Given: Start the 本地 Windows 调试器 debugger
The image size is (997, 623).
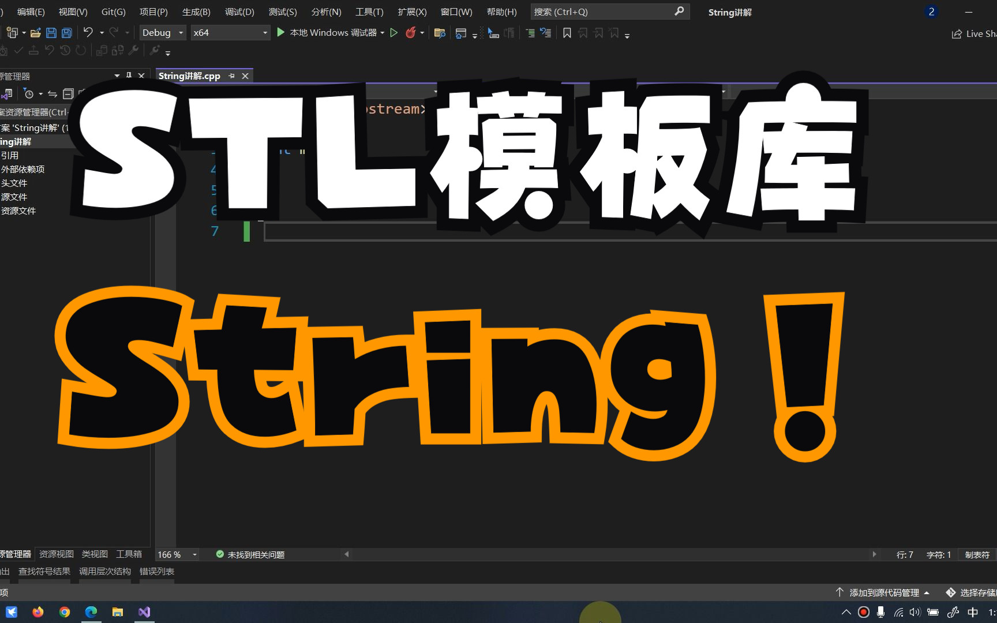Looking at the screenshot, I should (327, 33).
